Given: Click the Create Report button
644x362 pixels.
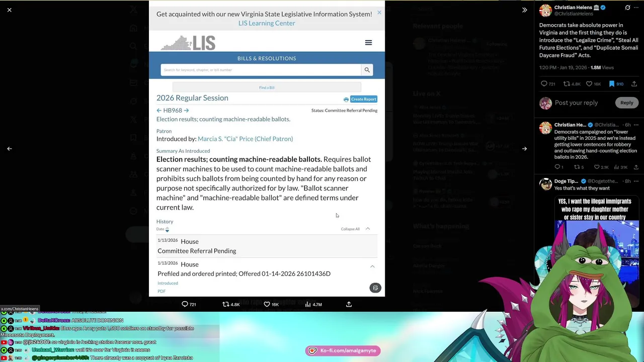Looking at the screenshot, I should [x=364, y=99].
